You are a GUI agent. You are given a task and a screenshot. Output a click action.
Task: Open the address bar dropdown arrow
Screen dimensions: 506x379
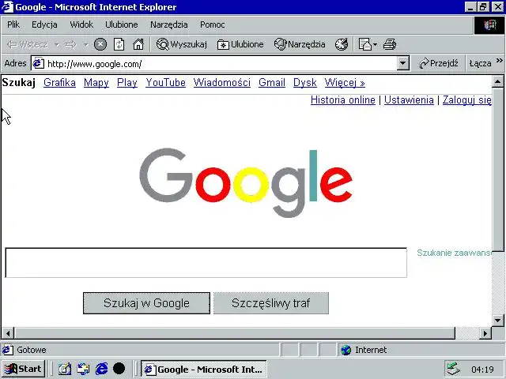pos(402,63)
